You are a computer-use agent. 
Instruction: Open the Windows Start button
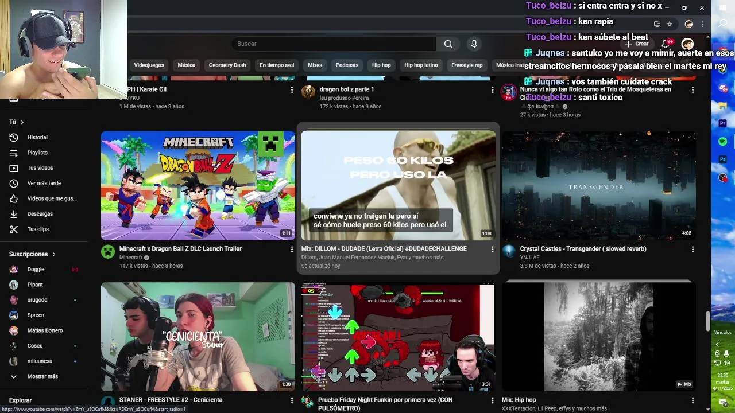[723, 7]
